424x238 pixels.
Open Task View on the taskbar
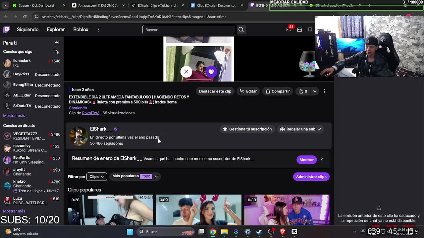point(201,232)
